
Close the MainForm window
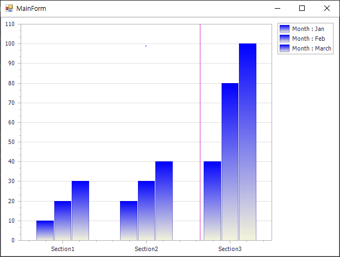(x=327, y=9)
